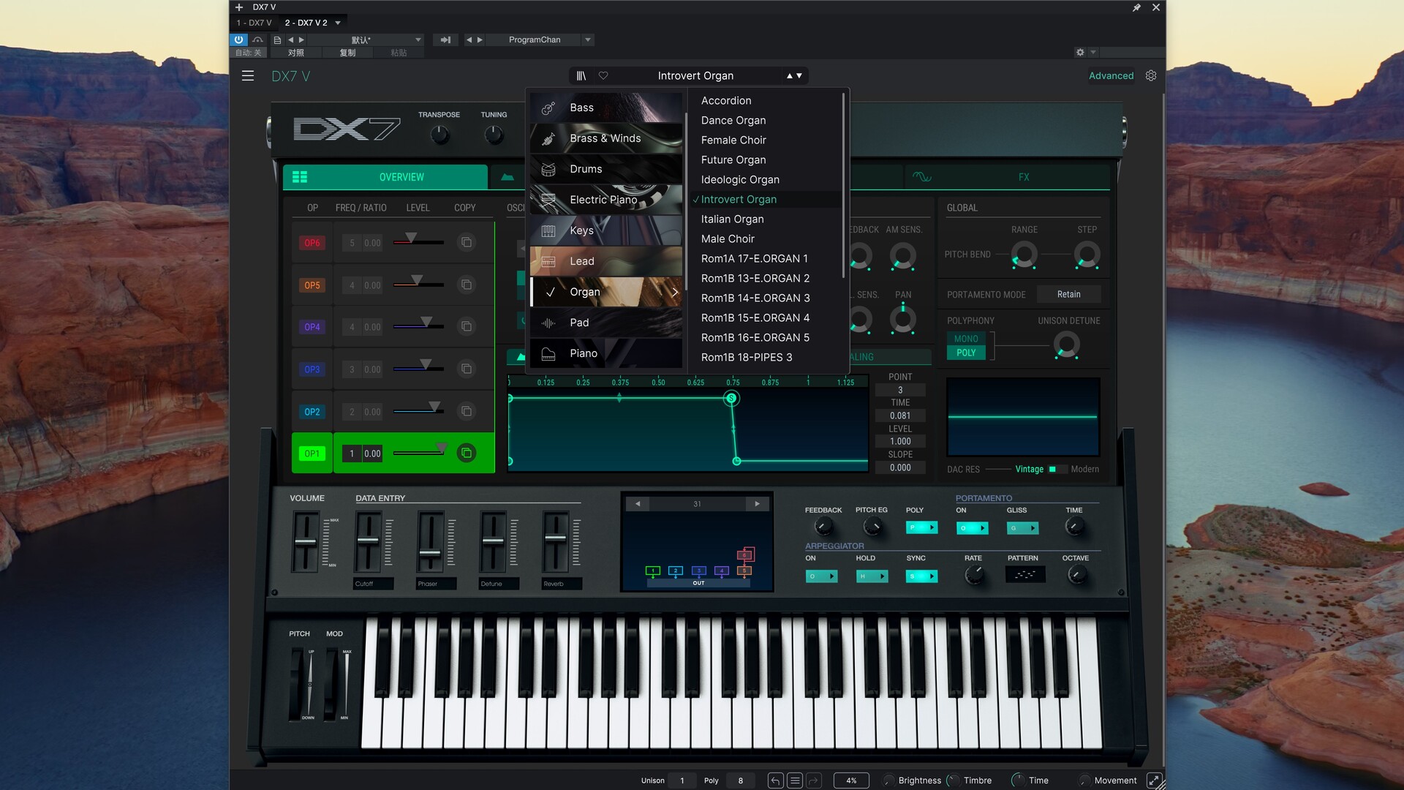Switch to the OVERVIEW tab
This screenshot has height=790, width=1404.
pos(385,177)
